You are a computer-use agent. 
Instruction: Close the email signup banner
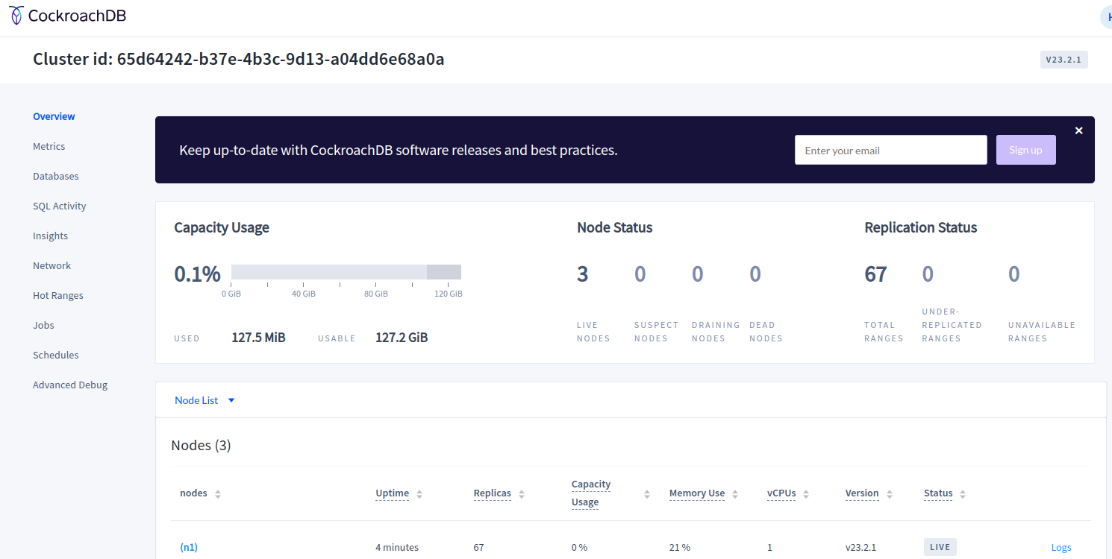pos(1078,130)
